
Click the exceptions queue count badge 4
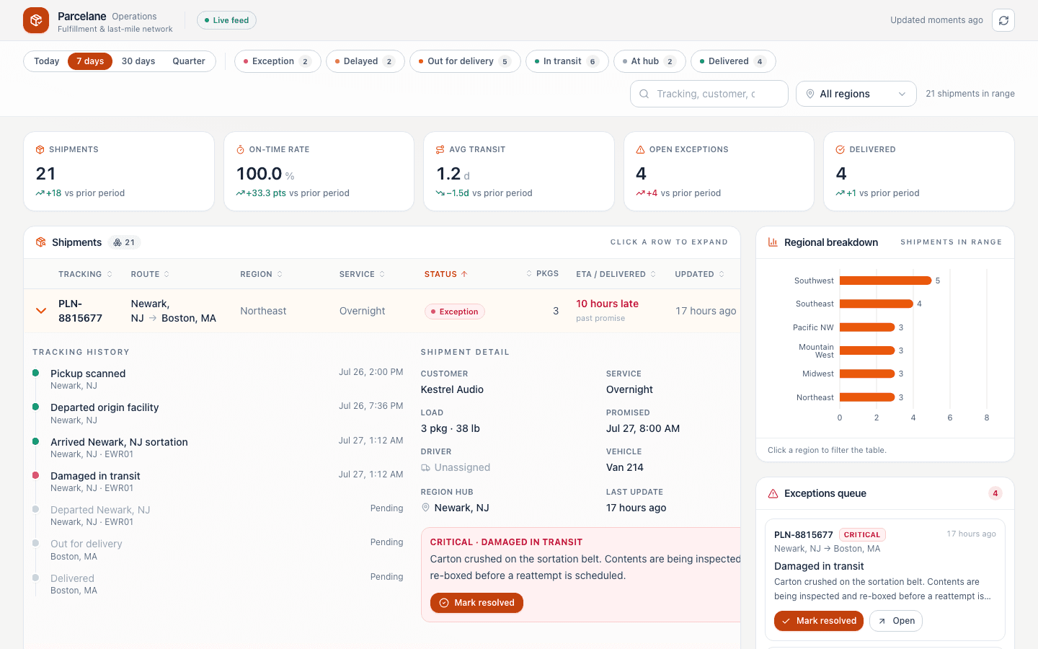(995, 493)
